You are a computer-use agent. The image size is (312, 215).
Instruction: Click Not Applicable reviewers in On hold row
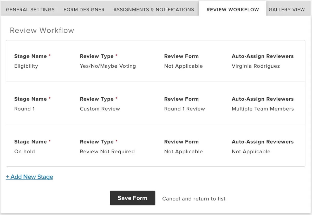[251, 152]
